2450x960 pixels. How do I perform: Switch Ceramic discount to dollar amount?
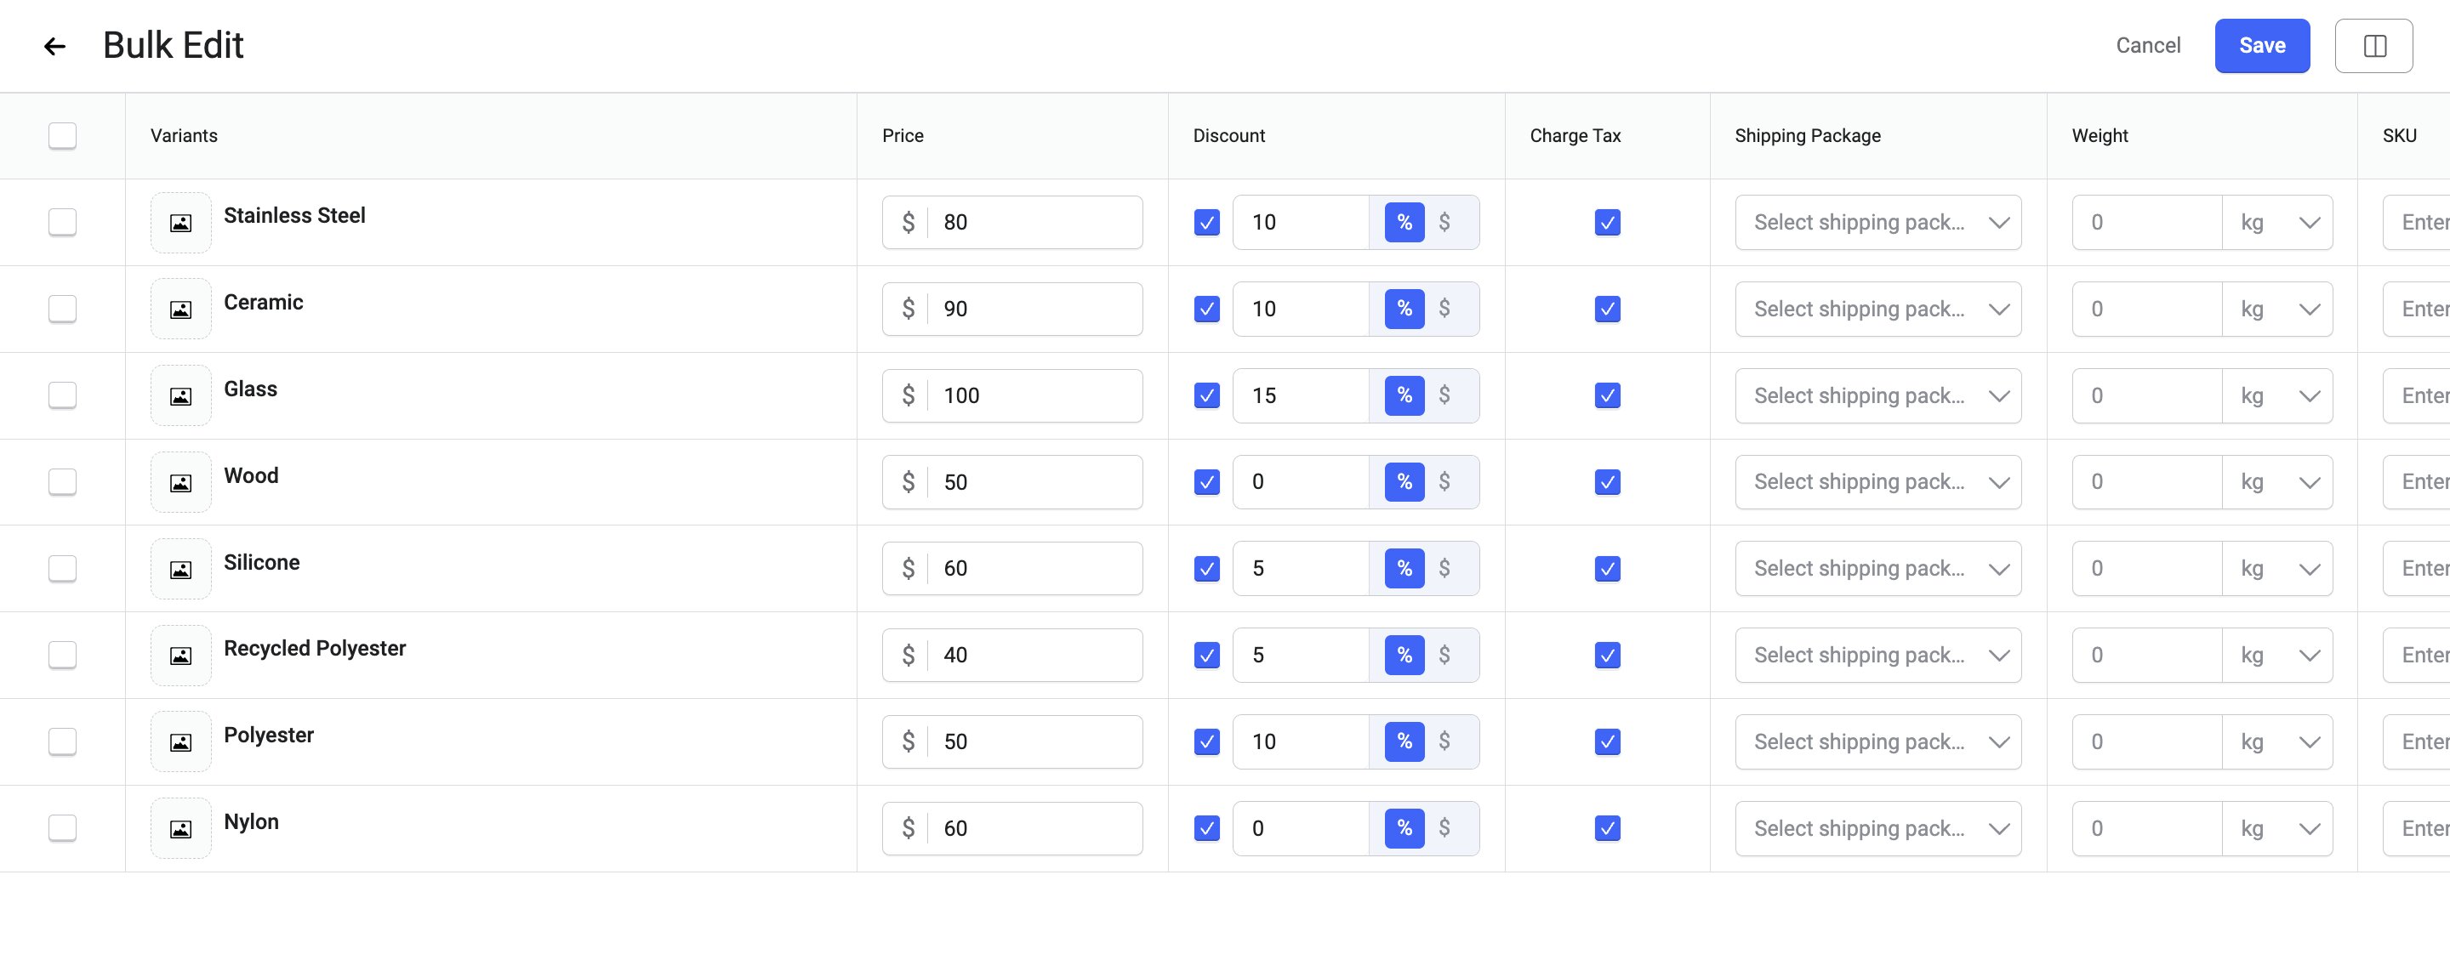tap(1444, 309)
